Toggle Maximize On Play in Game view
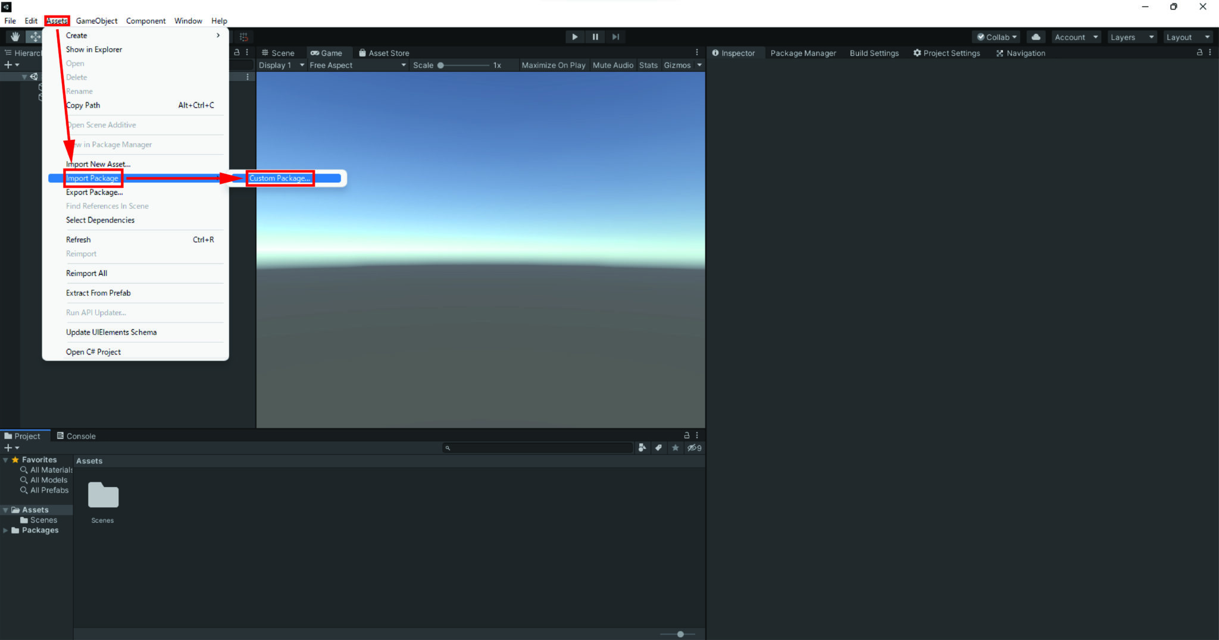The image size is (1219, 640). [553, 65]
